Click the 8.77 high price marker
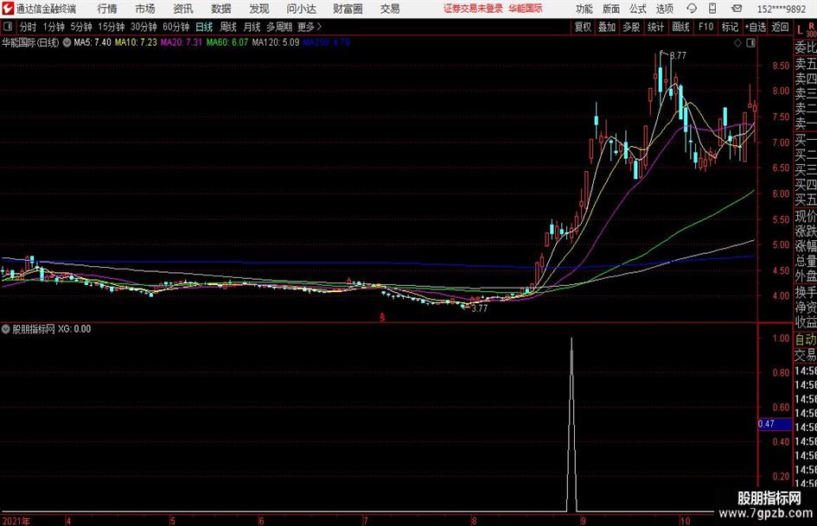The image size is (817, 526). click(x=677, y=55)
